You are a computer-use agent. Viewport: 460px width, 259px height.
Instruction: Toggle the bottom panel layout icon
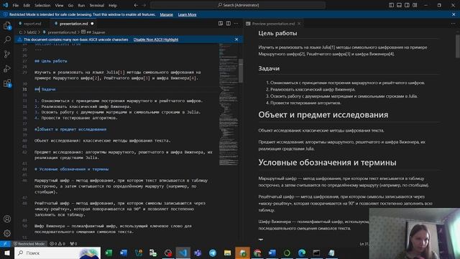(x=400, y=5)
